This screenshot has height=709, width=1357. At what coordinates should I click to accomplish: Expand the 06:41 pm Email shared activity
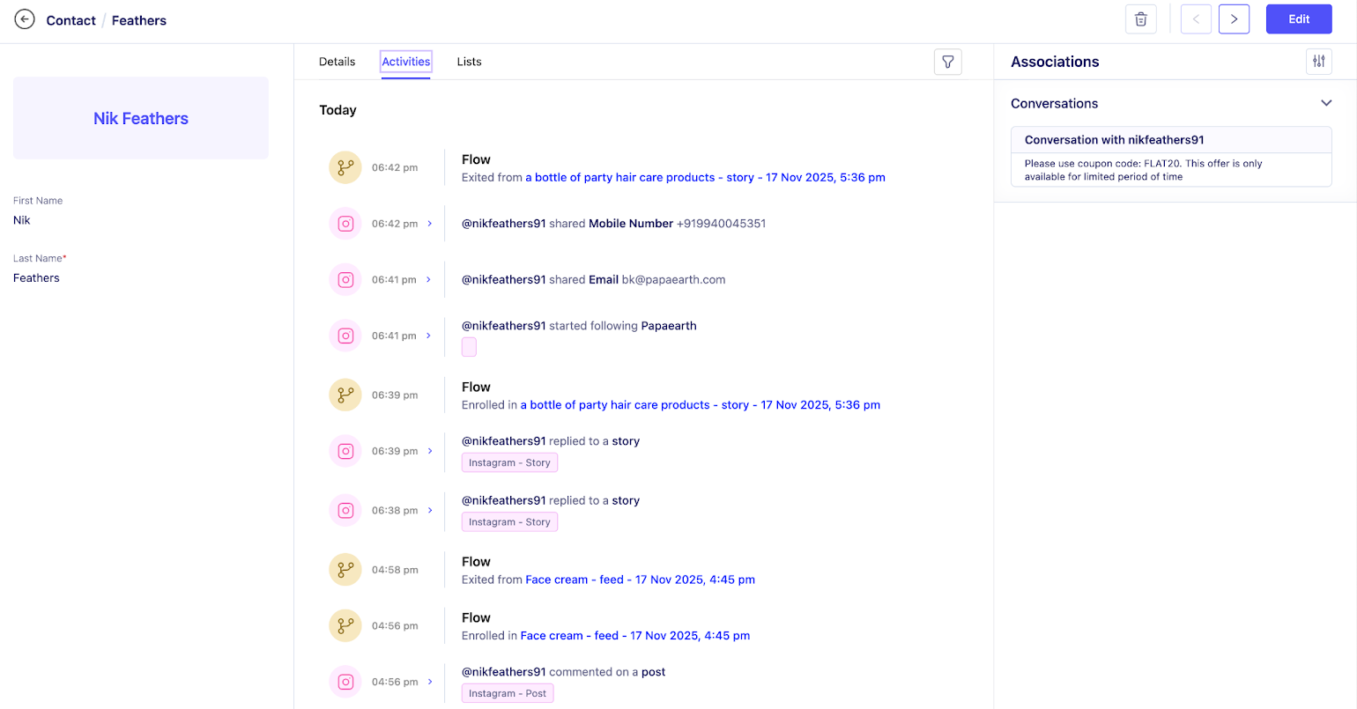click(x=429, y=280)
